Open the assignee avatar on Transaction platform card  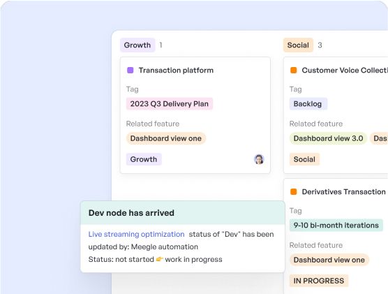coord(259,159)
